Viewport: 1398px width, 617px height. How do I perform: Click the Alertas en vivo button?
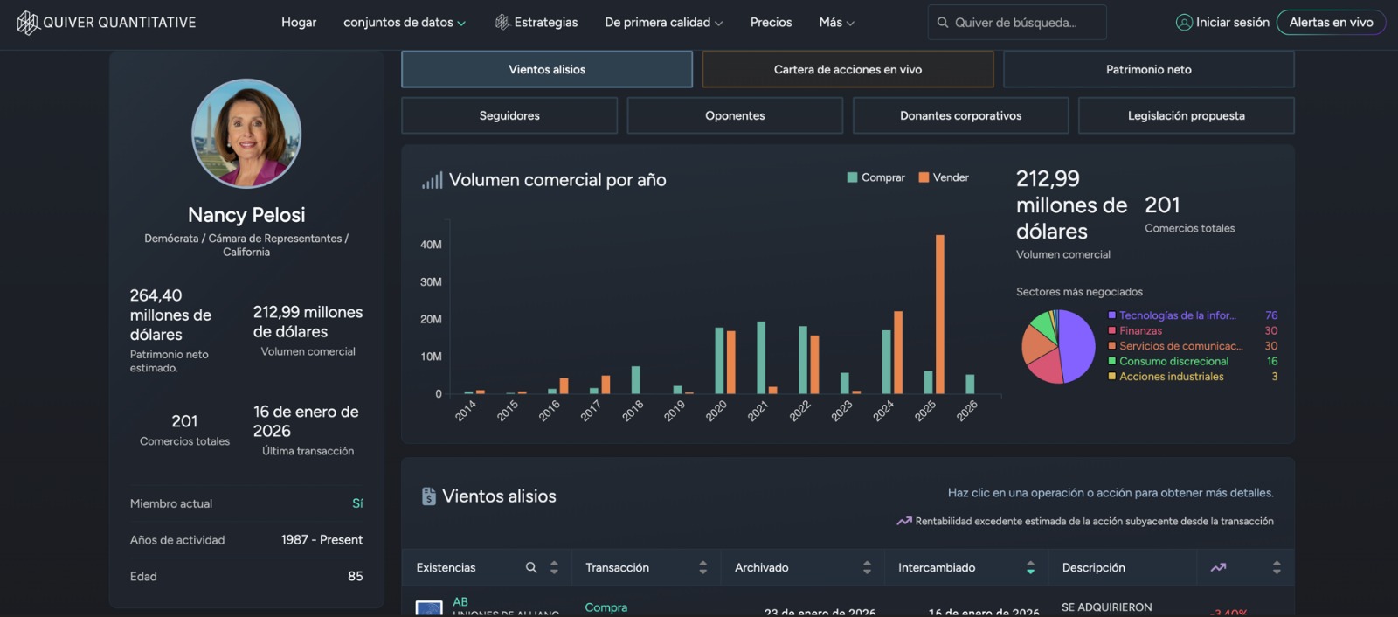(x=1331, y=23)
